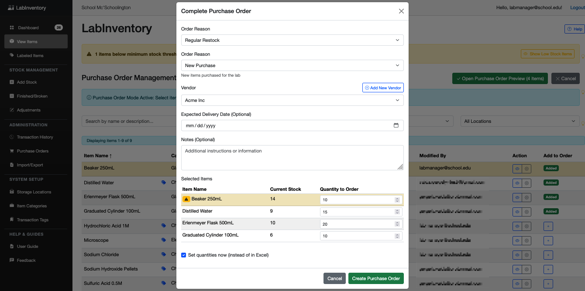Click the Dashboard sidebar icon
The width and height of the screenshot is (585, 291).
point(12,28)
